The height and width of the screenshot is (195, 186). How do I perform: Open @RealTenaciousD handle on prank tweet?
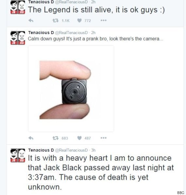point(71,33)
